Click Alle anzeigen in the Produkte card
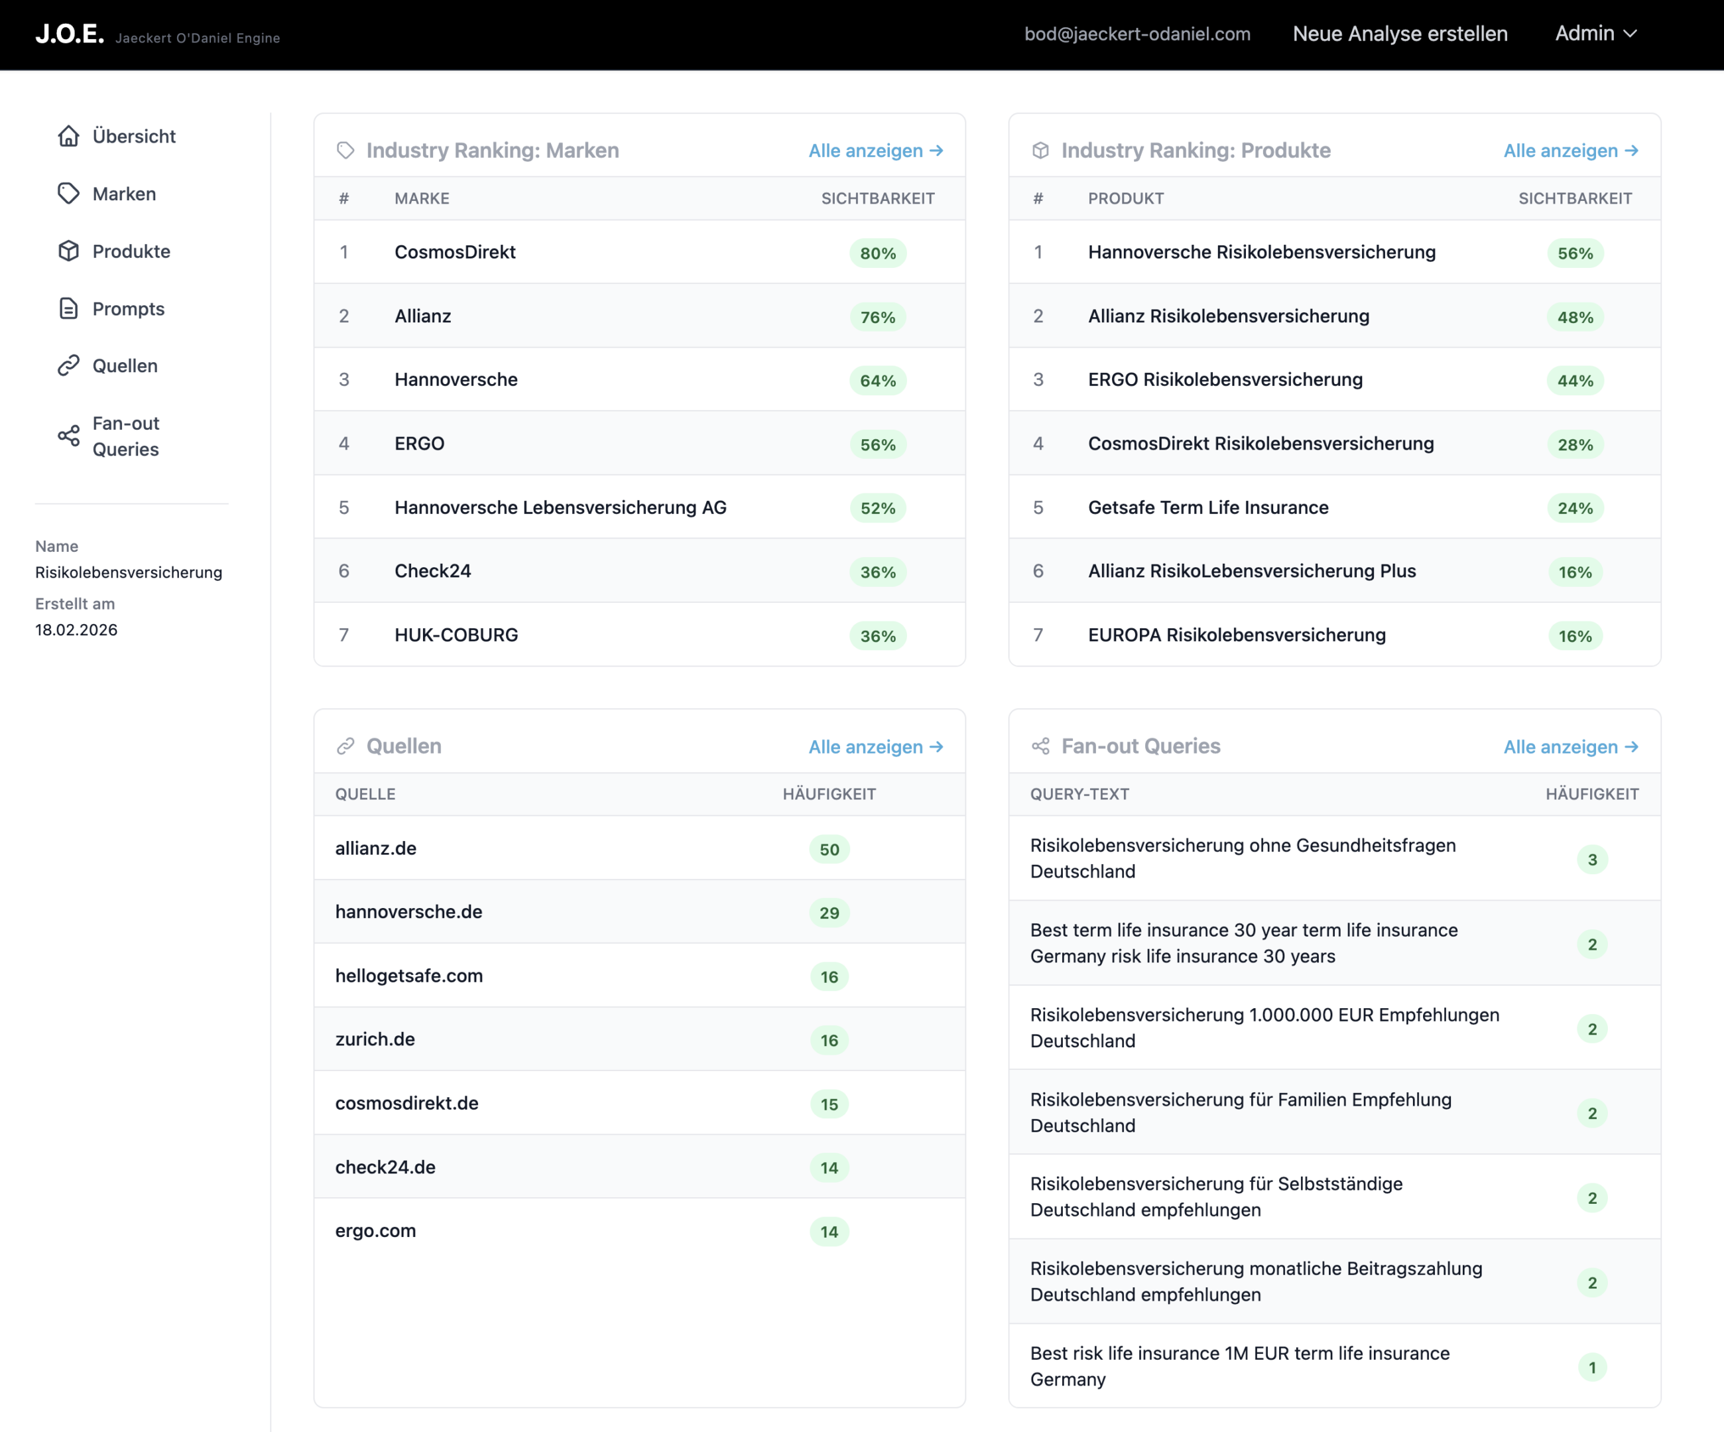This screenshot has width=1724, height=1432. tap(1570, 151)
